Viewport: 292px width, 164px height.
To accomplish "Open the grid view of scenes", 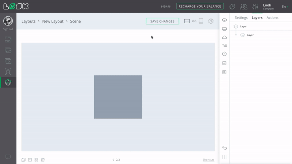I will pos(36,160).
